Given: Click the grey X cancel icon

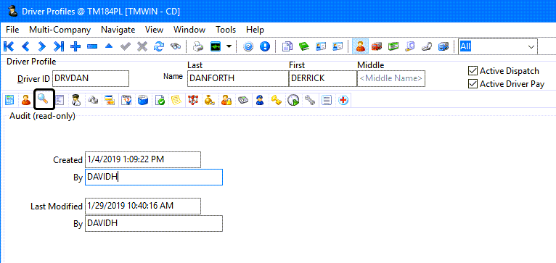Looking at the screenshot, I should (x=142, y=46).
